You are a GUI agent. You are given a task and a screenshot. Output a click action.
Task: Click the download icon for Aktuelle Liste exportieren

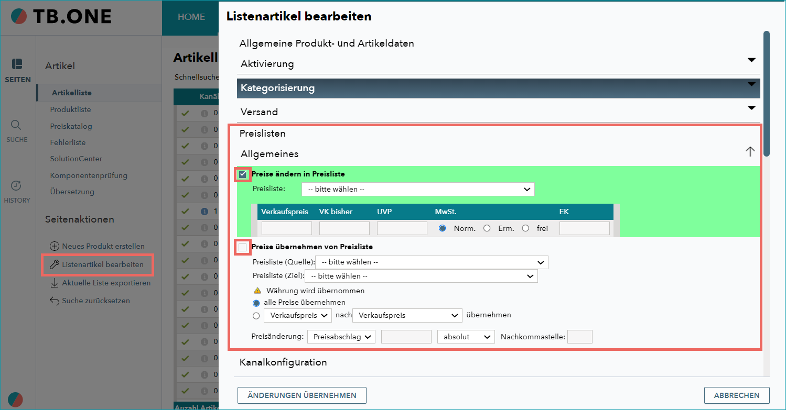55,283
